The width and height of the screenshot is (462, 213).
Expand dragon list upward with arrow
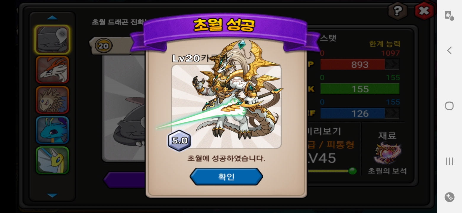(x=52, y=18)
